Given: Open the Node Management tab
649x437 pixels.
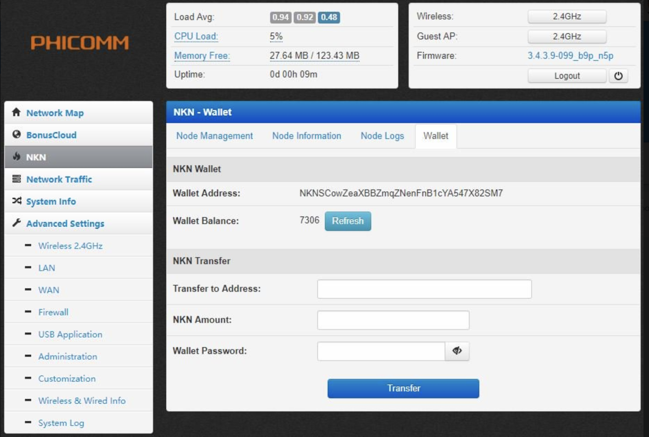Looking at the screenshot, I should pos(214,136).
